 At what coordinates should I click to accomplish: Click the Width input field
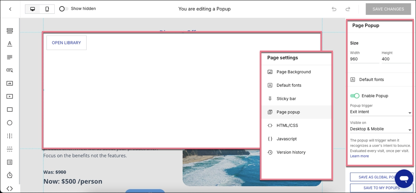coord(364,59)
